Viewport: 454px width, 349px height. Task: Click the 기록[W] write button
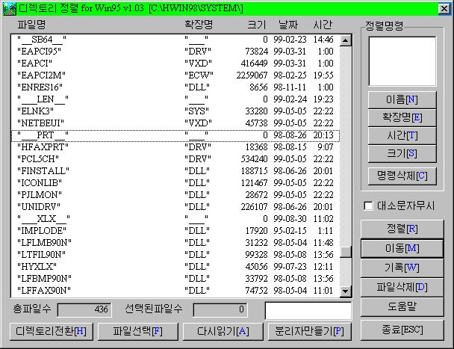coord(401,267)
